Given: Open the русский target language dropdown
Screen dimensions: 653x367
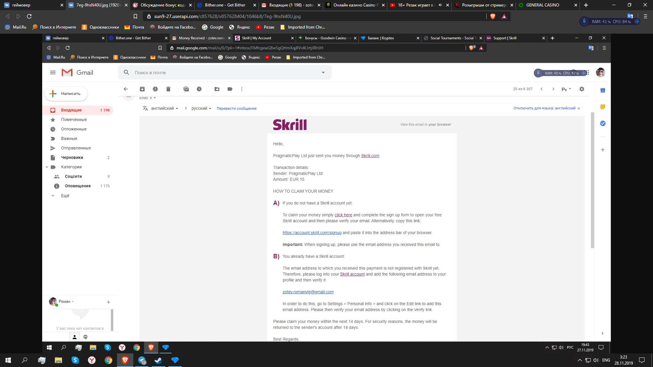Looking at the screenshot, I should [201, 108].
